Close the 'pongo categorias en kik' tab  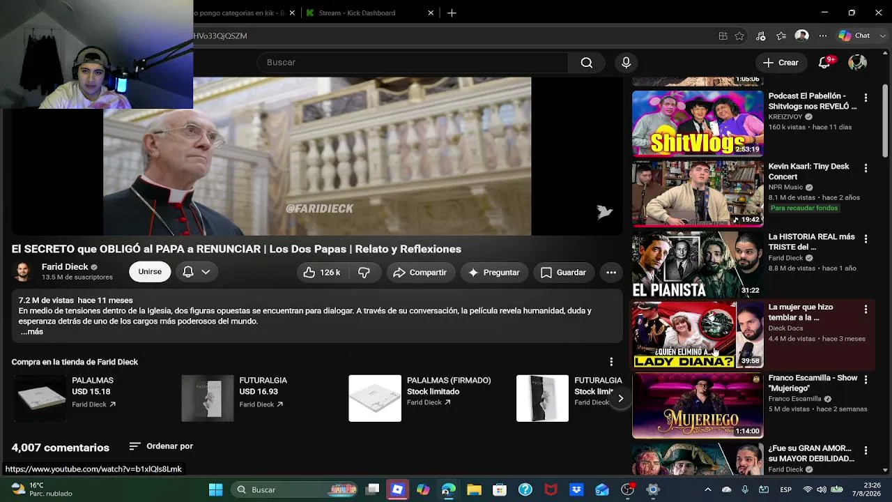click(x=292, y=13)
